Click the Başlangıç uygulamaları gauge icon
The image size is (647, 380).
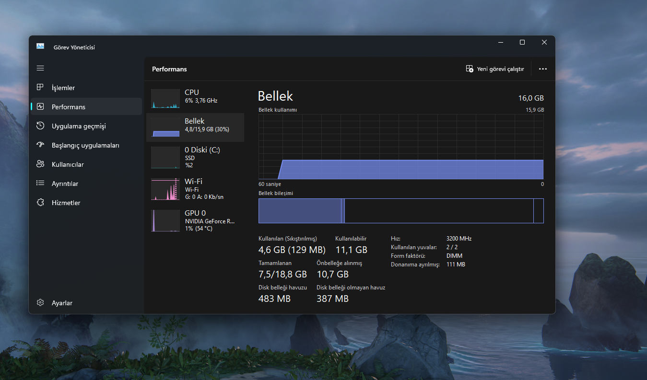pos(40,145)
